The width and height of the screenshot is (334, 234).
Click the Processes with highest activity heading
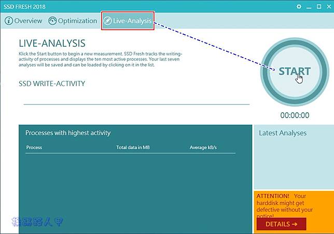click(68, 133)
